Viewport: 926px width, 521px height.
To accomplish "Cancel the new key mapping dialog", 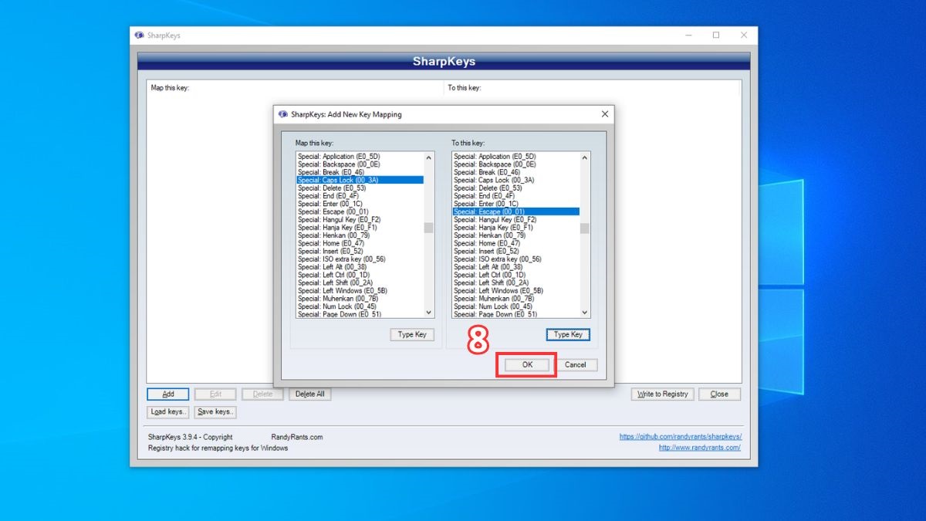I will (x=575, y=365).
